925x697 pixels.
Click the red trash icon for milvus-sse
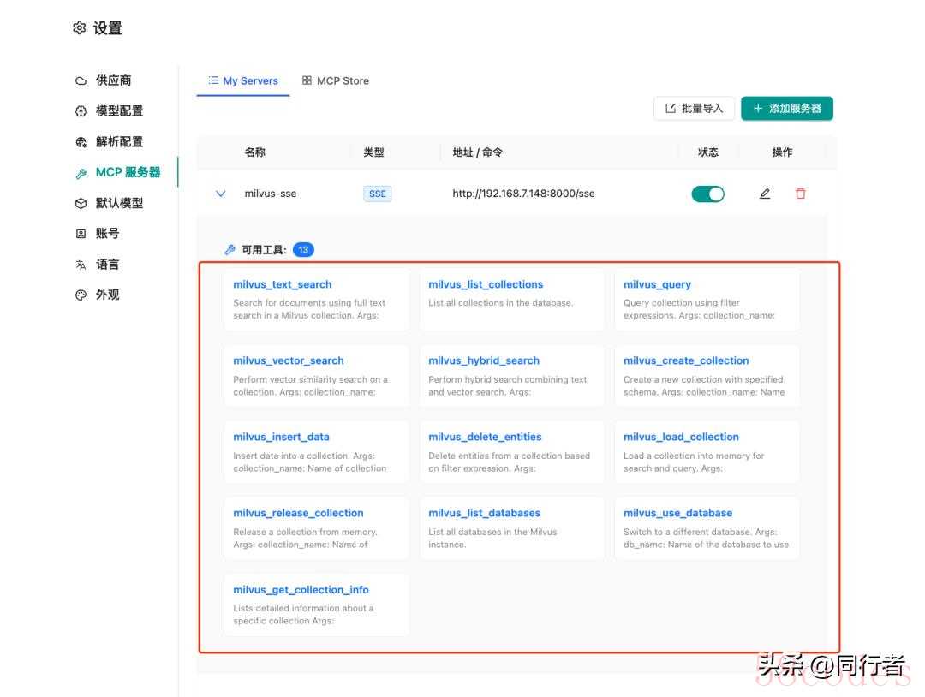tap(801, 194)
